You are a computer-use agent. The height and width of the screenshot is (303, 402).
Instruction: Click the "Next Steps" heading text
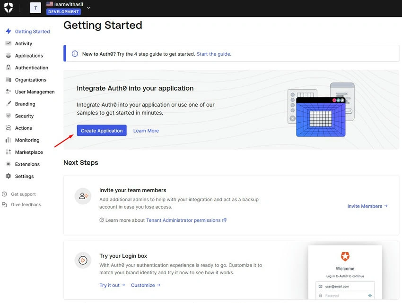81,162
